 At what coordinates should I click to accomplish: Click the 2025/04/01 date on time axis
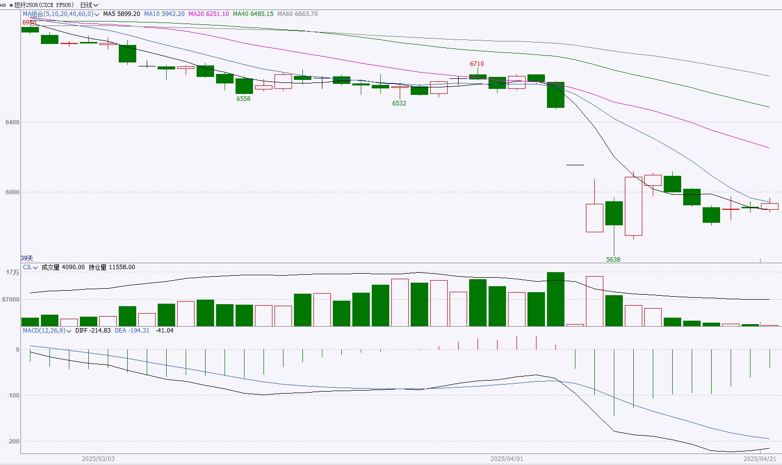(507, 459)
